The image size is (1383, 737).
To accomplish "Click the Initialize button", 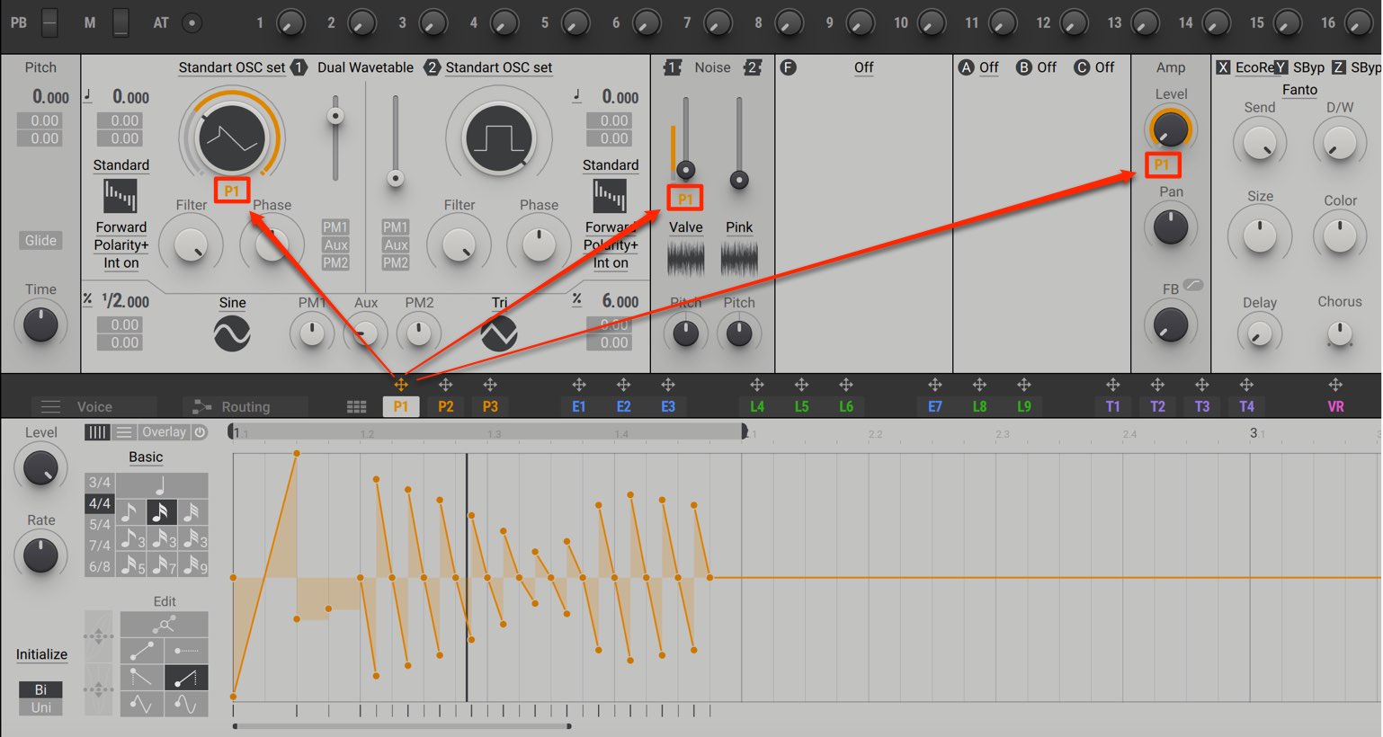I will coord(41,654).
